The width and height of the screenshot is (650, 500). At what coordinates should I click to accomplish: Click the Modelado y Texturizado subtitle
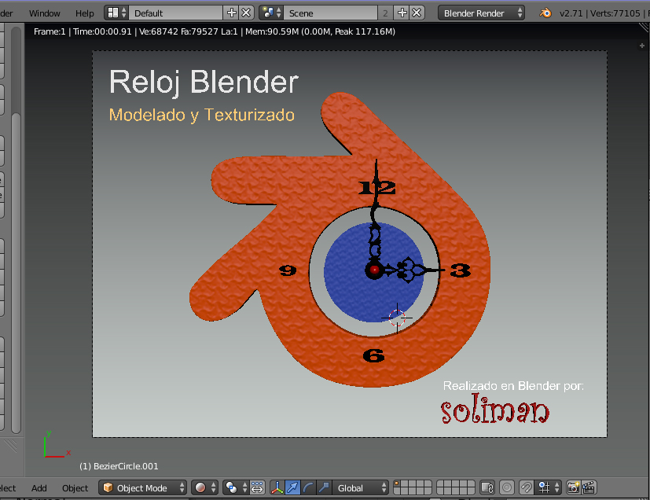click(x=201, y=115)
